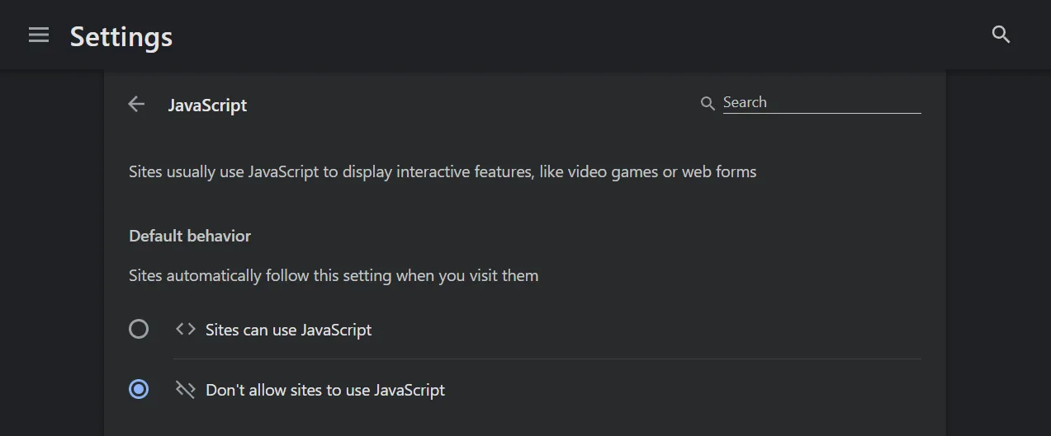Click the underline below the Search field
Viewport: 1051px width, 436px height.
[821, 114]
